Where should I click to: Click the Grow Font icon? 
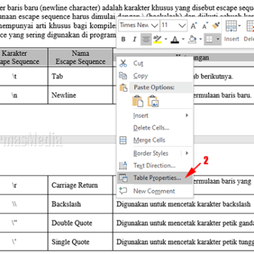pyautogui.click(x=194, y=26)
